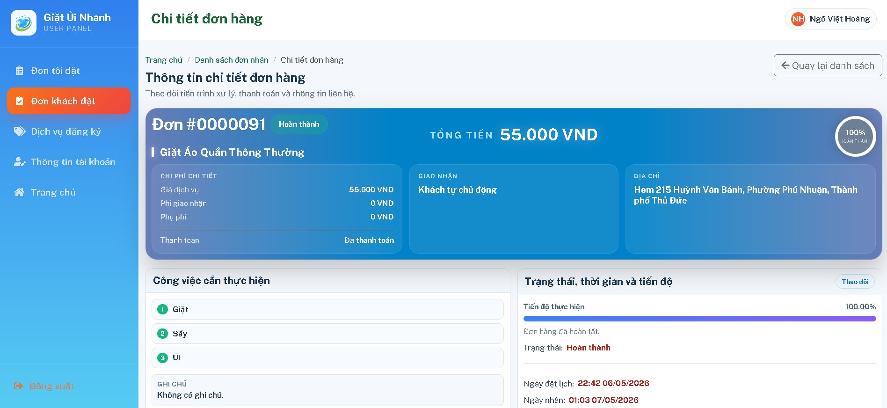887x408 pixels.
Task: Click the Theo dõi badge
Action: tap(855, 282)
